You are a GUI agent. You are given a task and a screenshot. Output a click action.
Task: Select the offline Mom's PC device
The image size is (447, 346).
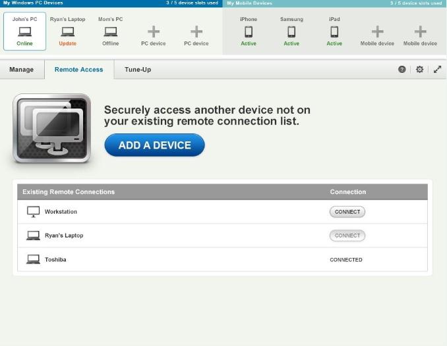tap(110, 32)
